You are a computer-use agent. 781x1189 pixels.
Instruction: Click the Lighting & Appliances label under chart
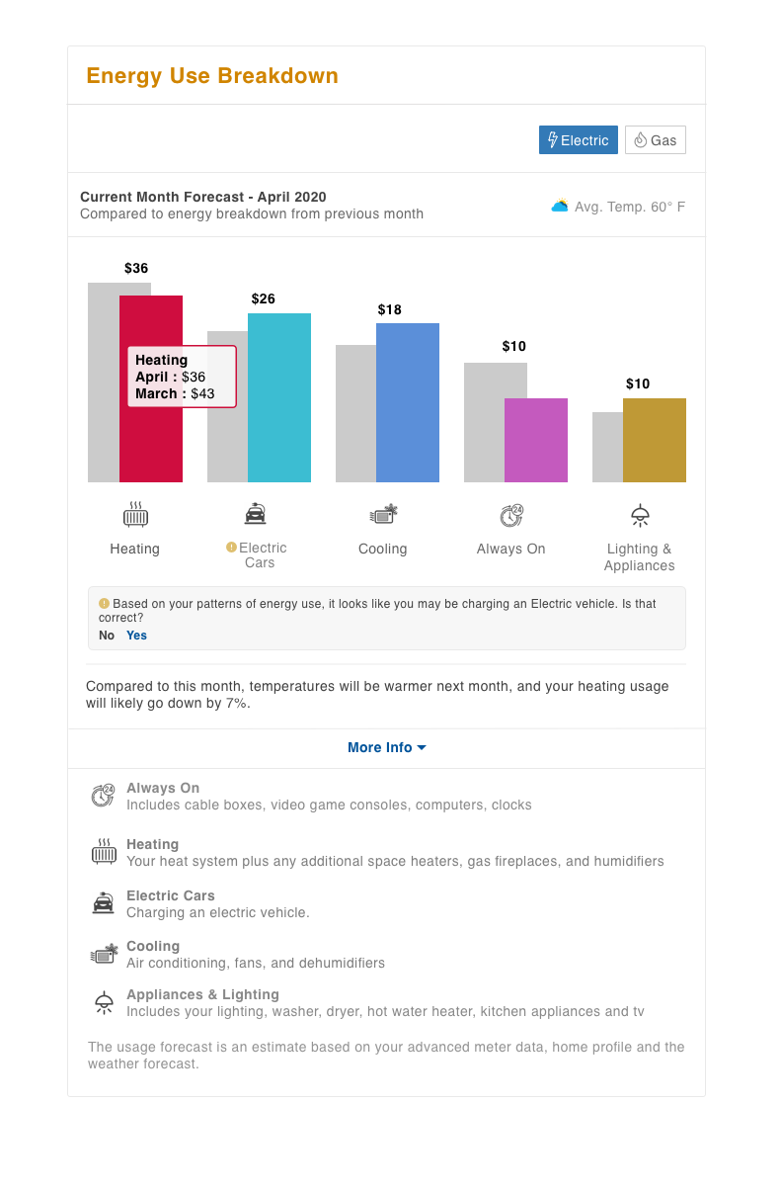click(640, 557)
